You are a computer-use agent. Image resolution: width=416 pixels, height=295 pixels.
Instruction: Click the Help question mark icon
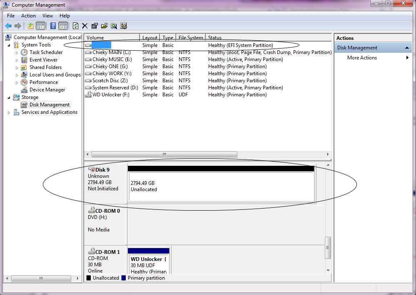click(53, 26)
